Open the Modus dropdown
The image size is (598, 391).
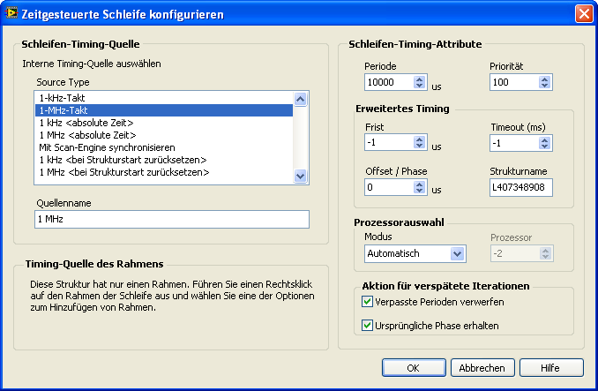(x=457, y=254)
